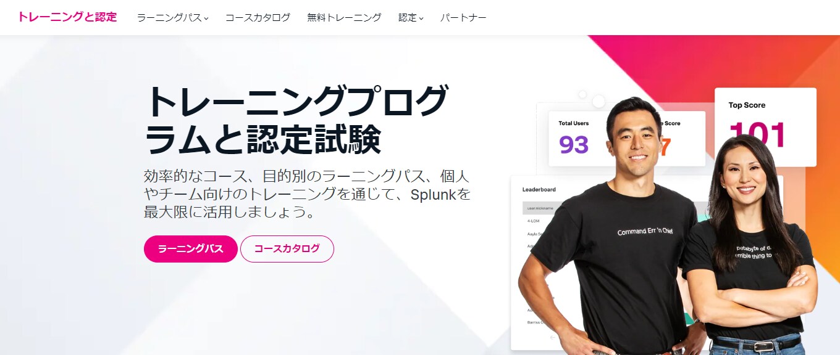The height and width of the screenshot is (355, 840).
Task: Click the トレーニングプログラムと認定試験 headline
Action: click(295, 121)
